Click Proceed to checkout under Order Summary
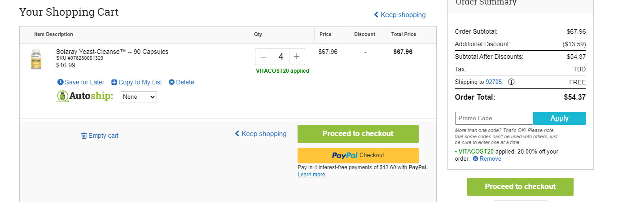 (x=520, y=187)
